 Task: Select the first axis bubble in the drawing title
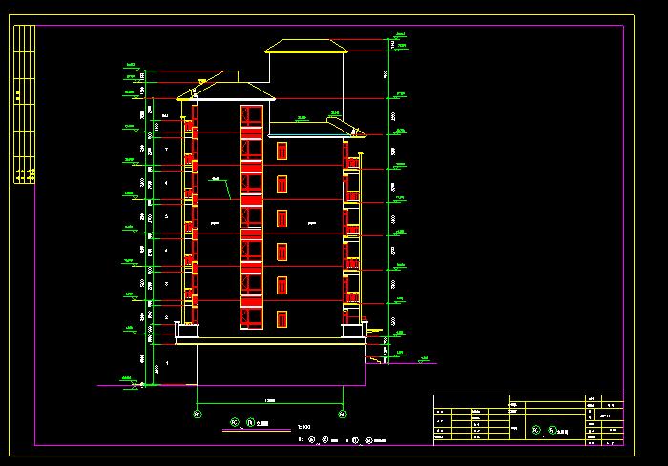(x=233, y=422)
